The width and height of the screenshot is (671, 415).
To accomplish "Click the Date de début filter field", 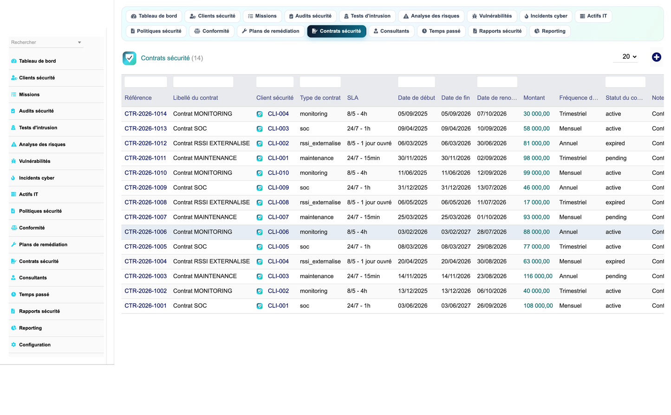I will [x=417, y=82].
